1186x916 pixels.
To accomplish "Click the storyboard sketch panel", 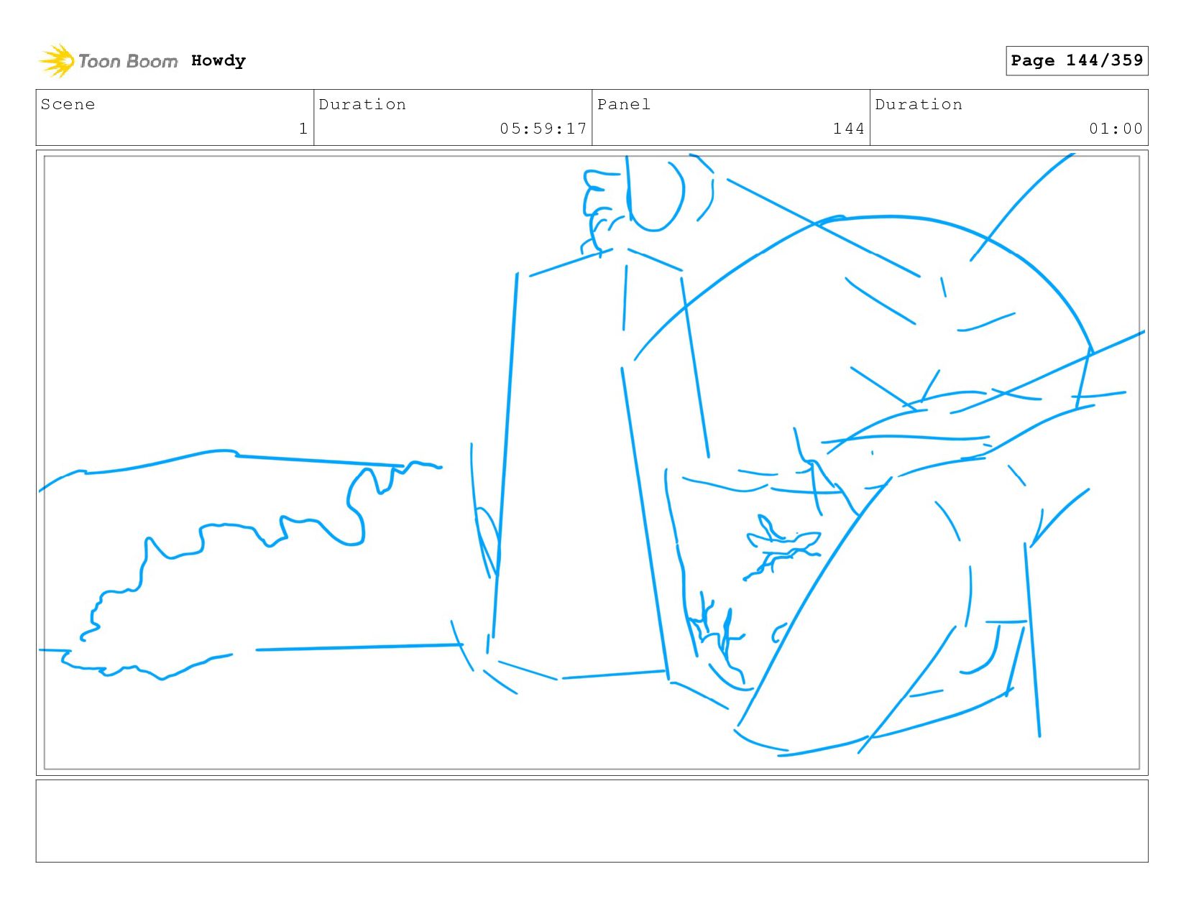I will pos(592,462).
